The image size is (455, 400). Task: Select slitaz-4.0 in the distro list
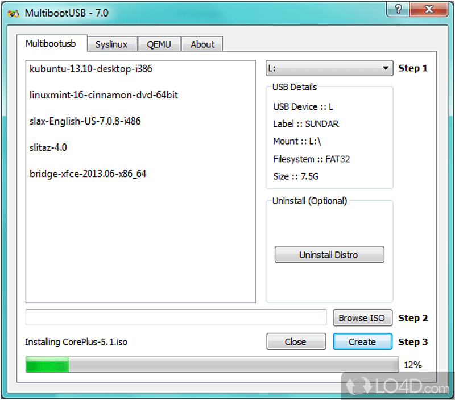tap(48, 147)
